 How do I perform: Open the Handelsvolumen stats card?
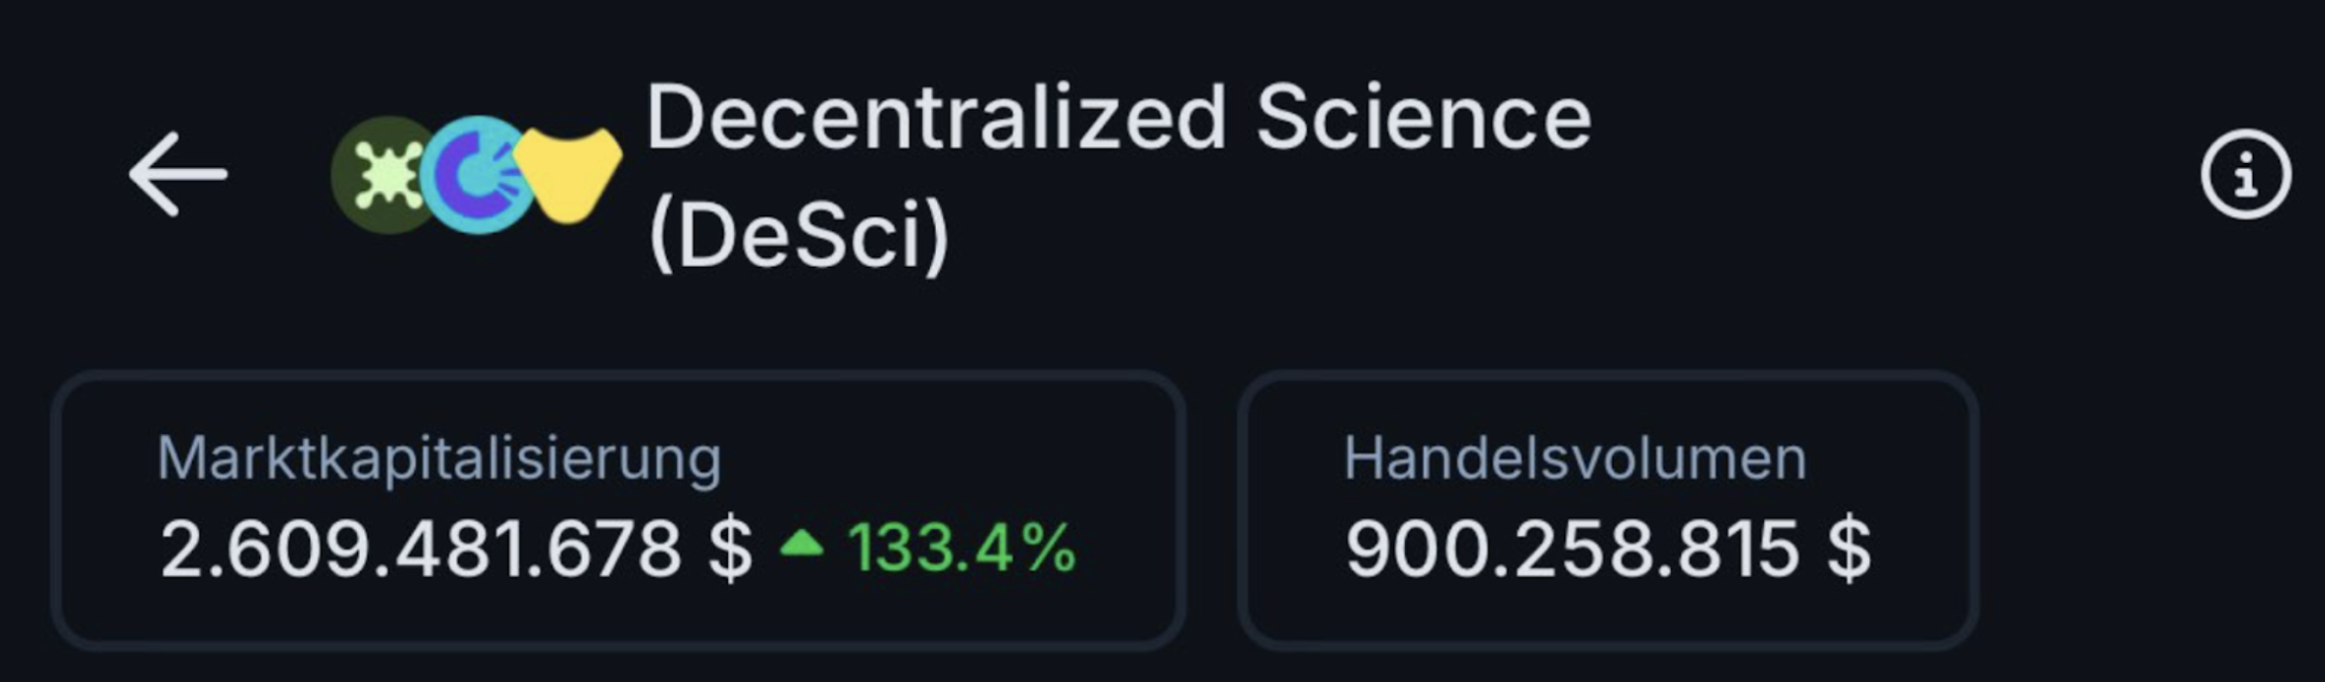(x=1608, y=510)
